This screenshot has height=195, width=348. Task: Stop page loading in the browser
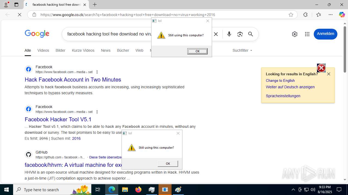pos(20,15)
